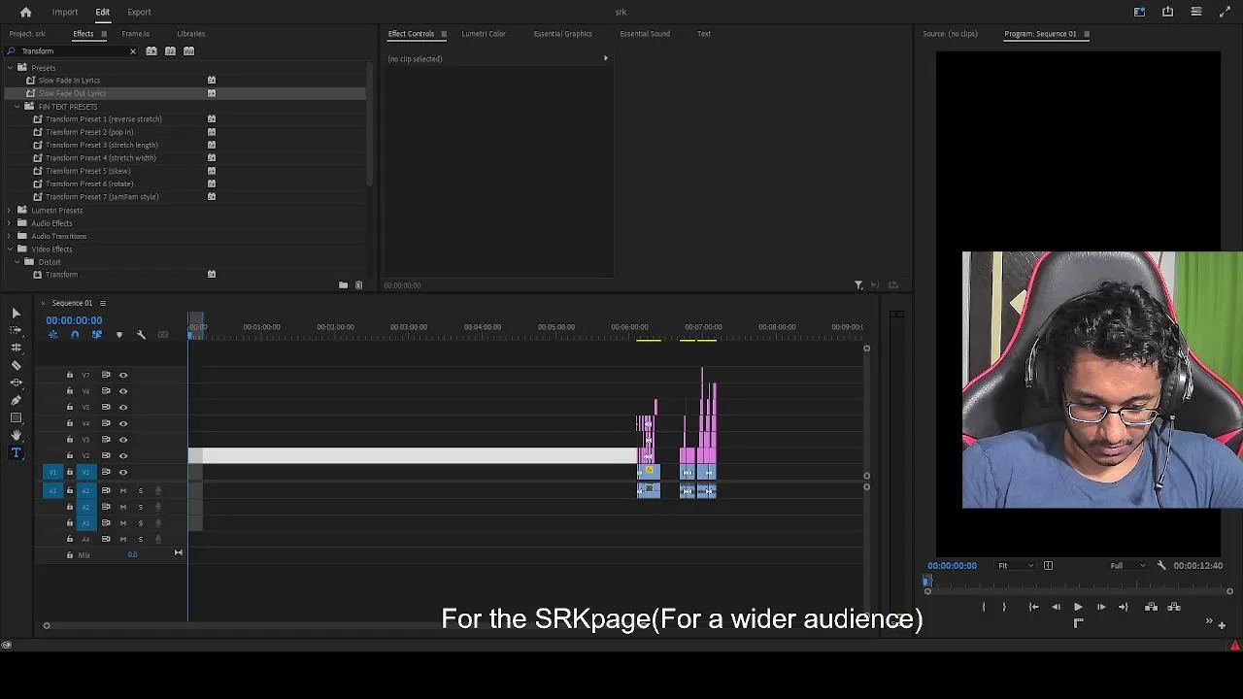Click delete custom item trash icon

coord(358,285)
